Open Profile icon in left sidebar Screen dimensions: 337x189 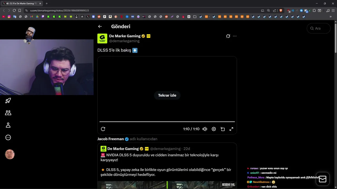[8, 125]
